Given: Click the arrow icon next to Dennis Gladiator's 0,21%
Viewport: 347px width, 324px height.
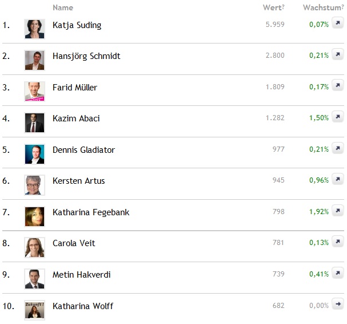Looking at the screenshot, I should [338, 148].
